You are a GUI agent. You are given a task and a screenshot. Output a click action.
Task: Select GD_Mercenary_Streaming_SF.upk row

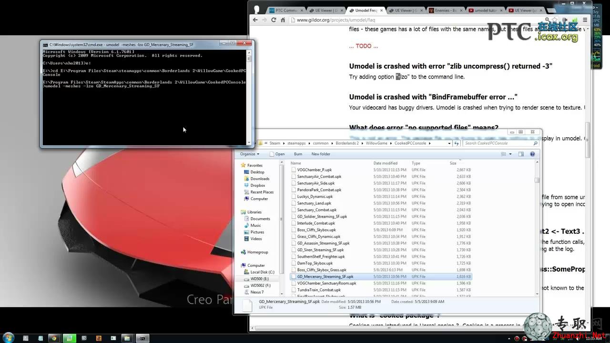pyautogui.click(x=380, y=276)
